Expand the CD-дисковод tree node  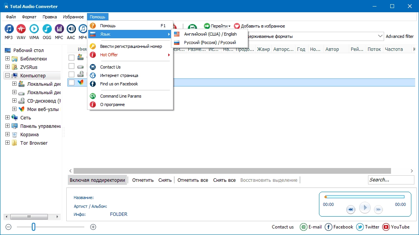click(15, 101)
